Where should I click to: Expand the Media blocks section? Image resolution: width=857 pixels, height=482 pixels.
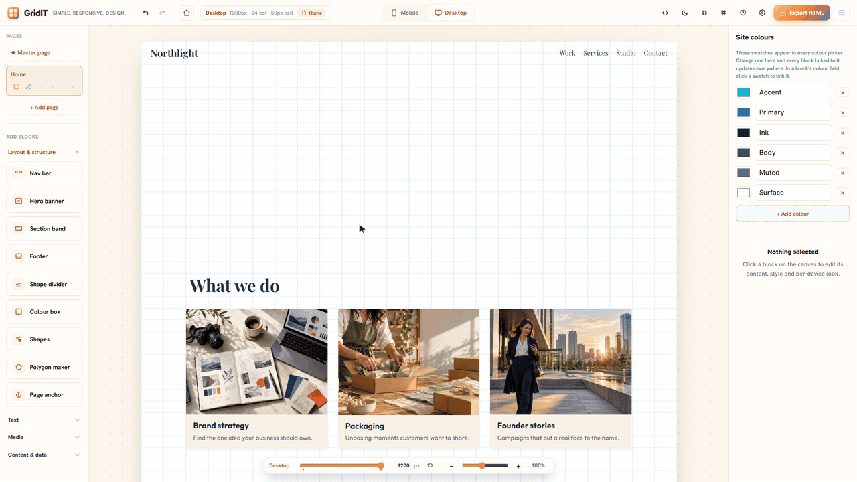44,437
